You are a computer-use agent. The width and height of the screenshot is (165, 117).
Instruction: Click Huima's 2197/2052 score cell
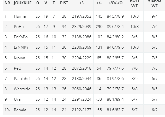click(x=82, y=16)
